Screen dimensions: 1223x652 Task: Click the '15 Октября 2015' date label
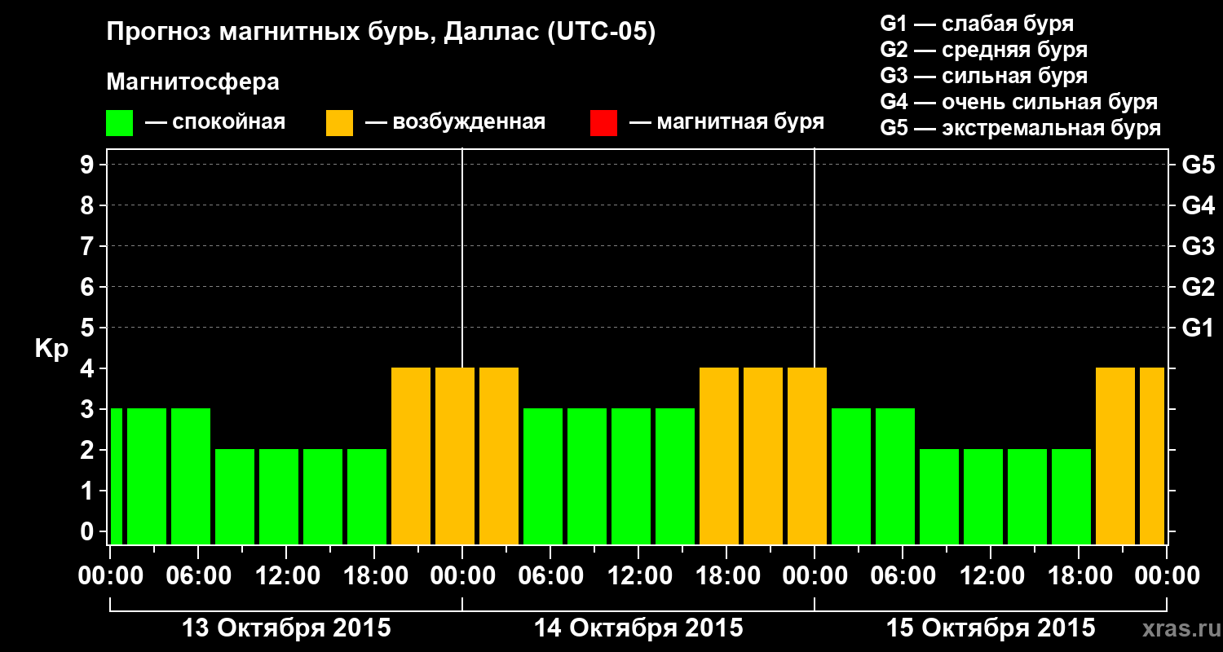click(x=991, y=628)
